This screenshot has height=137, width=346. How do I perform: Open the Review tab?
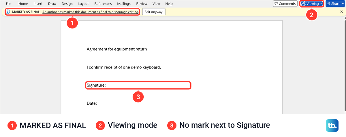pos(142,4)
